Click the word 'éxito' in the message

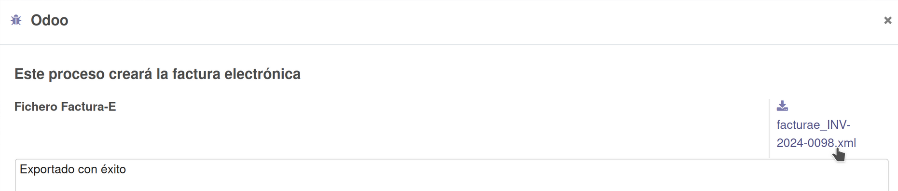(113, 169)
